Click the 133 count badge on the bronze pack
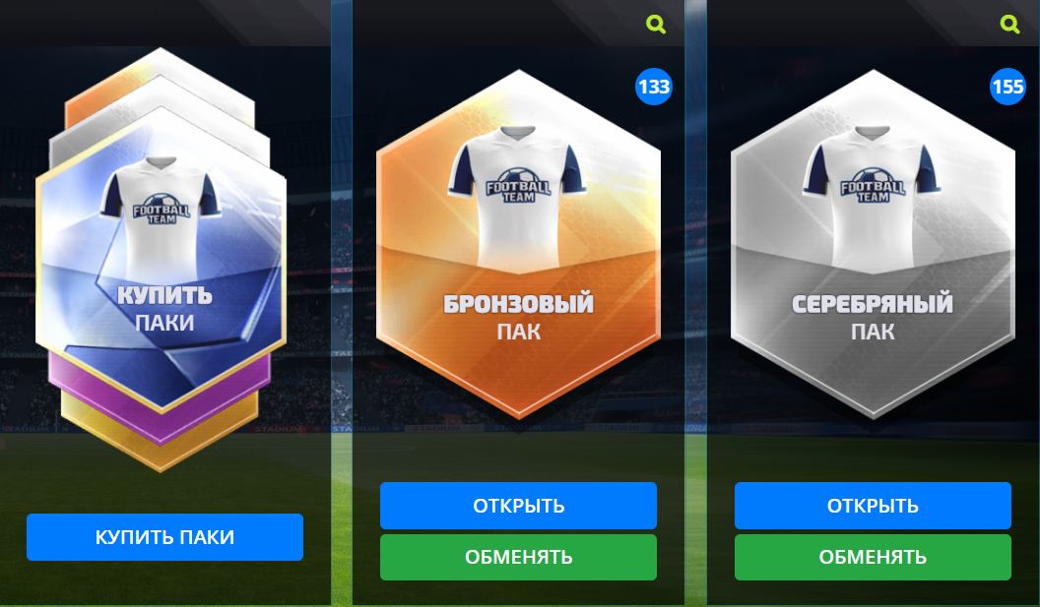This screenshot has height=607, width=1040. tap(654, 87)
